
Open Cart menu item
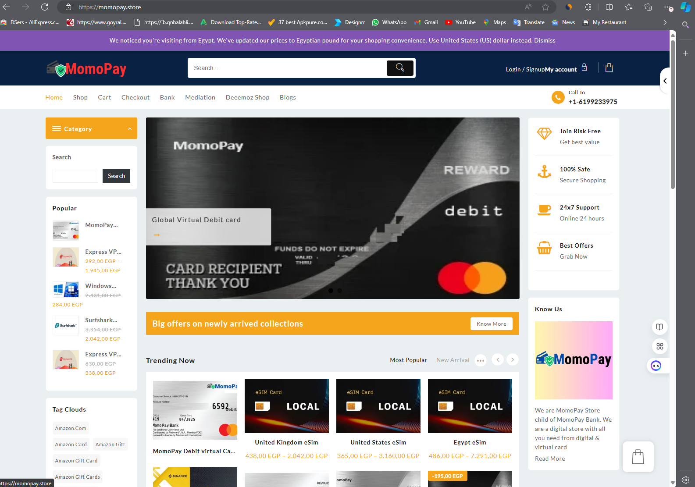[x=104, y=97]
